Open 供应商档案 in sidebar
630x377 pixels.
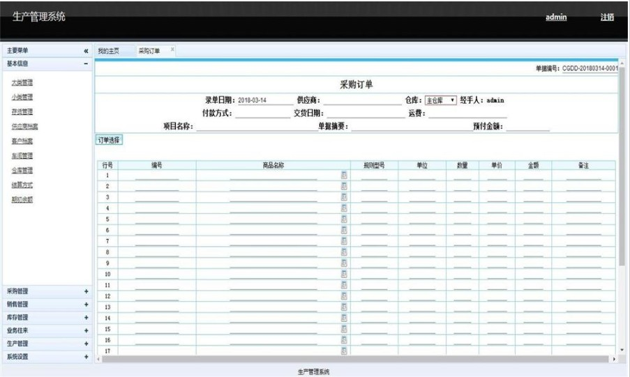[24, 126]
